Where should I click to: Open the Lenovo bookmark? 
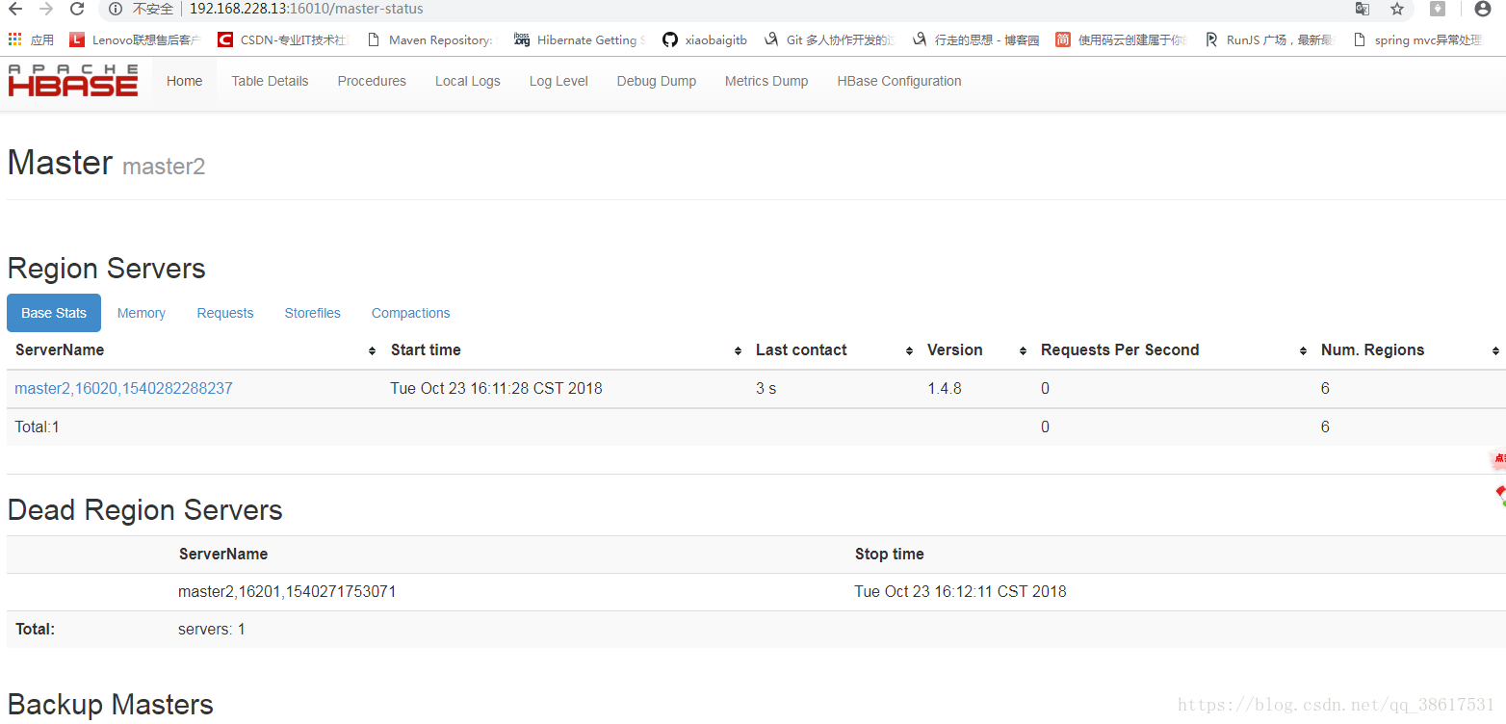coord(135,40)
